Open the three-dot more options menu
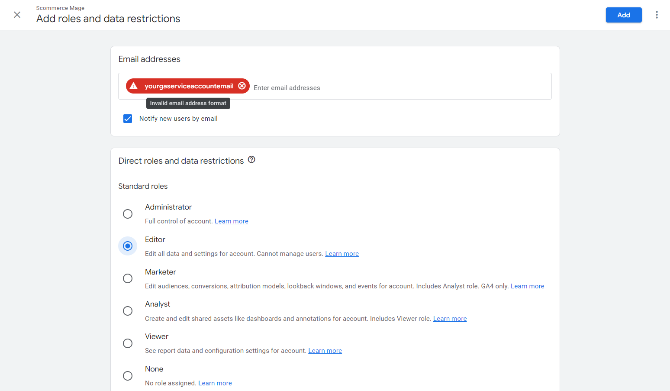The image size is (670, 391). pyautogui.click(x=657, y=15)
